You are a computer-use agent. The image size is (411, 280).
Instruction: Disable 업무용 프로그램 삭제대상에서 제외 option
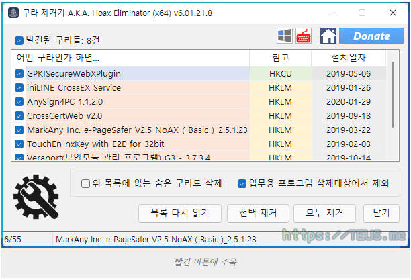242,183
